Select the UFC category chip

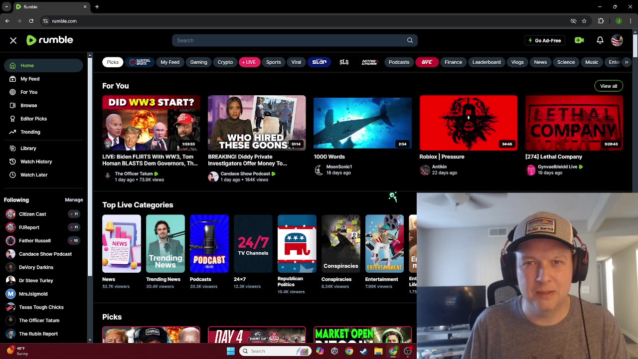pos(427,62)
